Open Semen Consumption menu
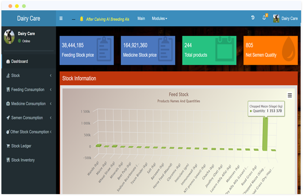This screenshot has height=196, width=303. pos(29,118)
